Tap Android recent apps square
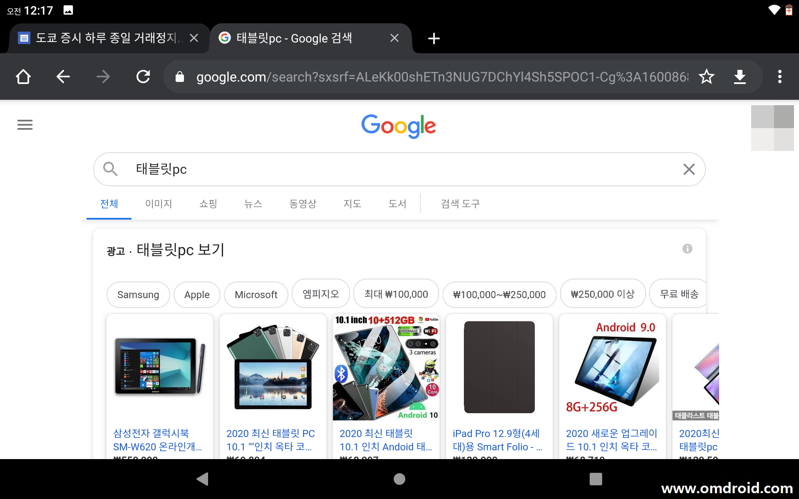This screenshot has height=499, width=799. pos(596,479)
